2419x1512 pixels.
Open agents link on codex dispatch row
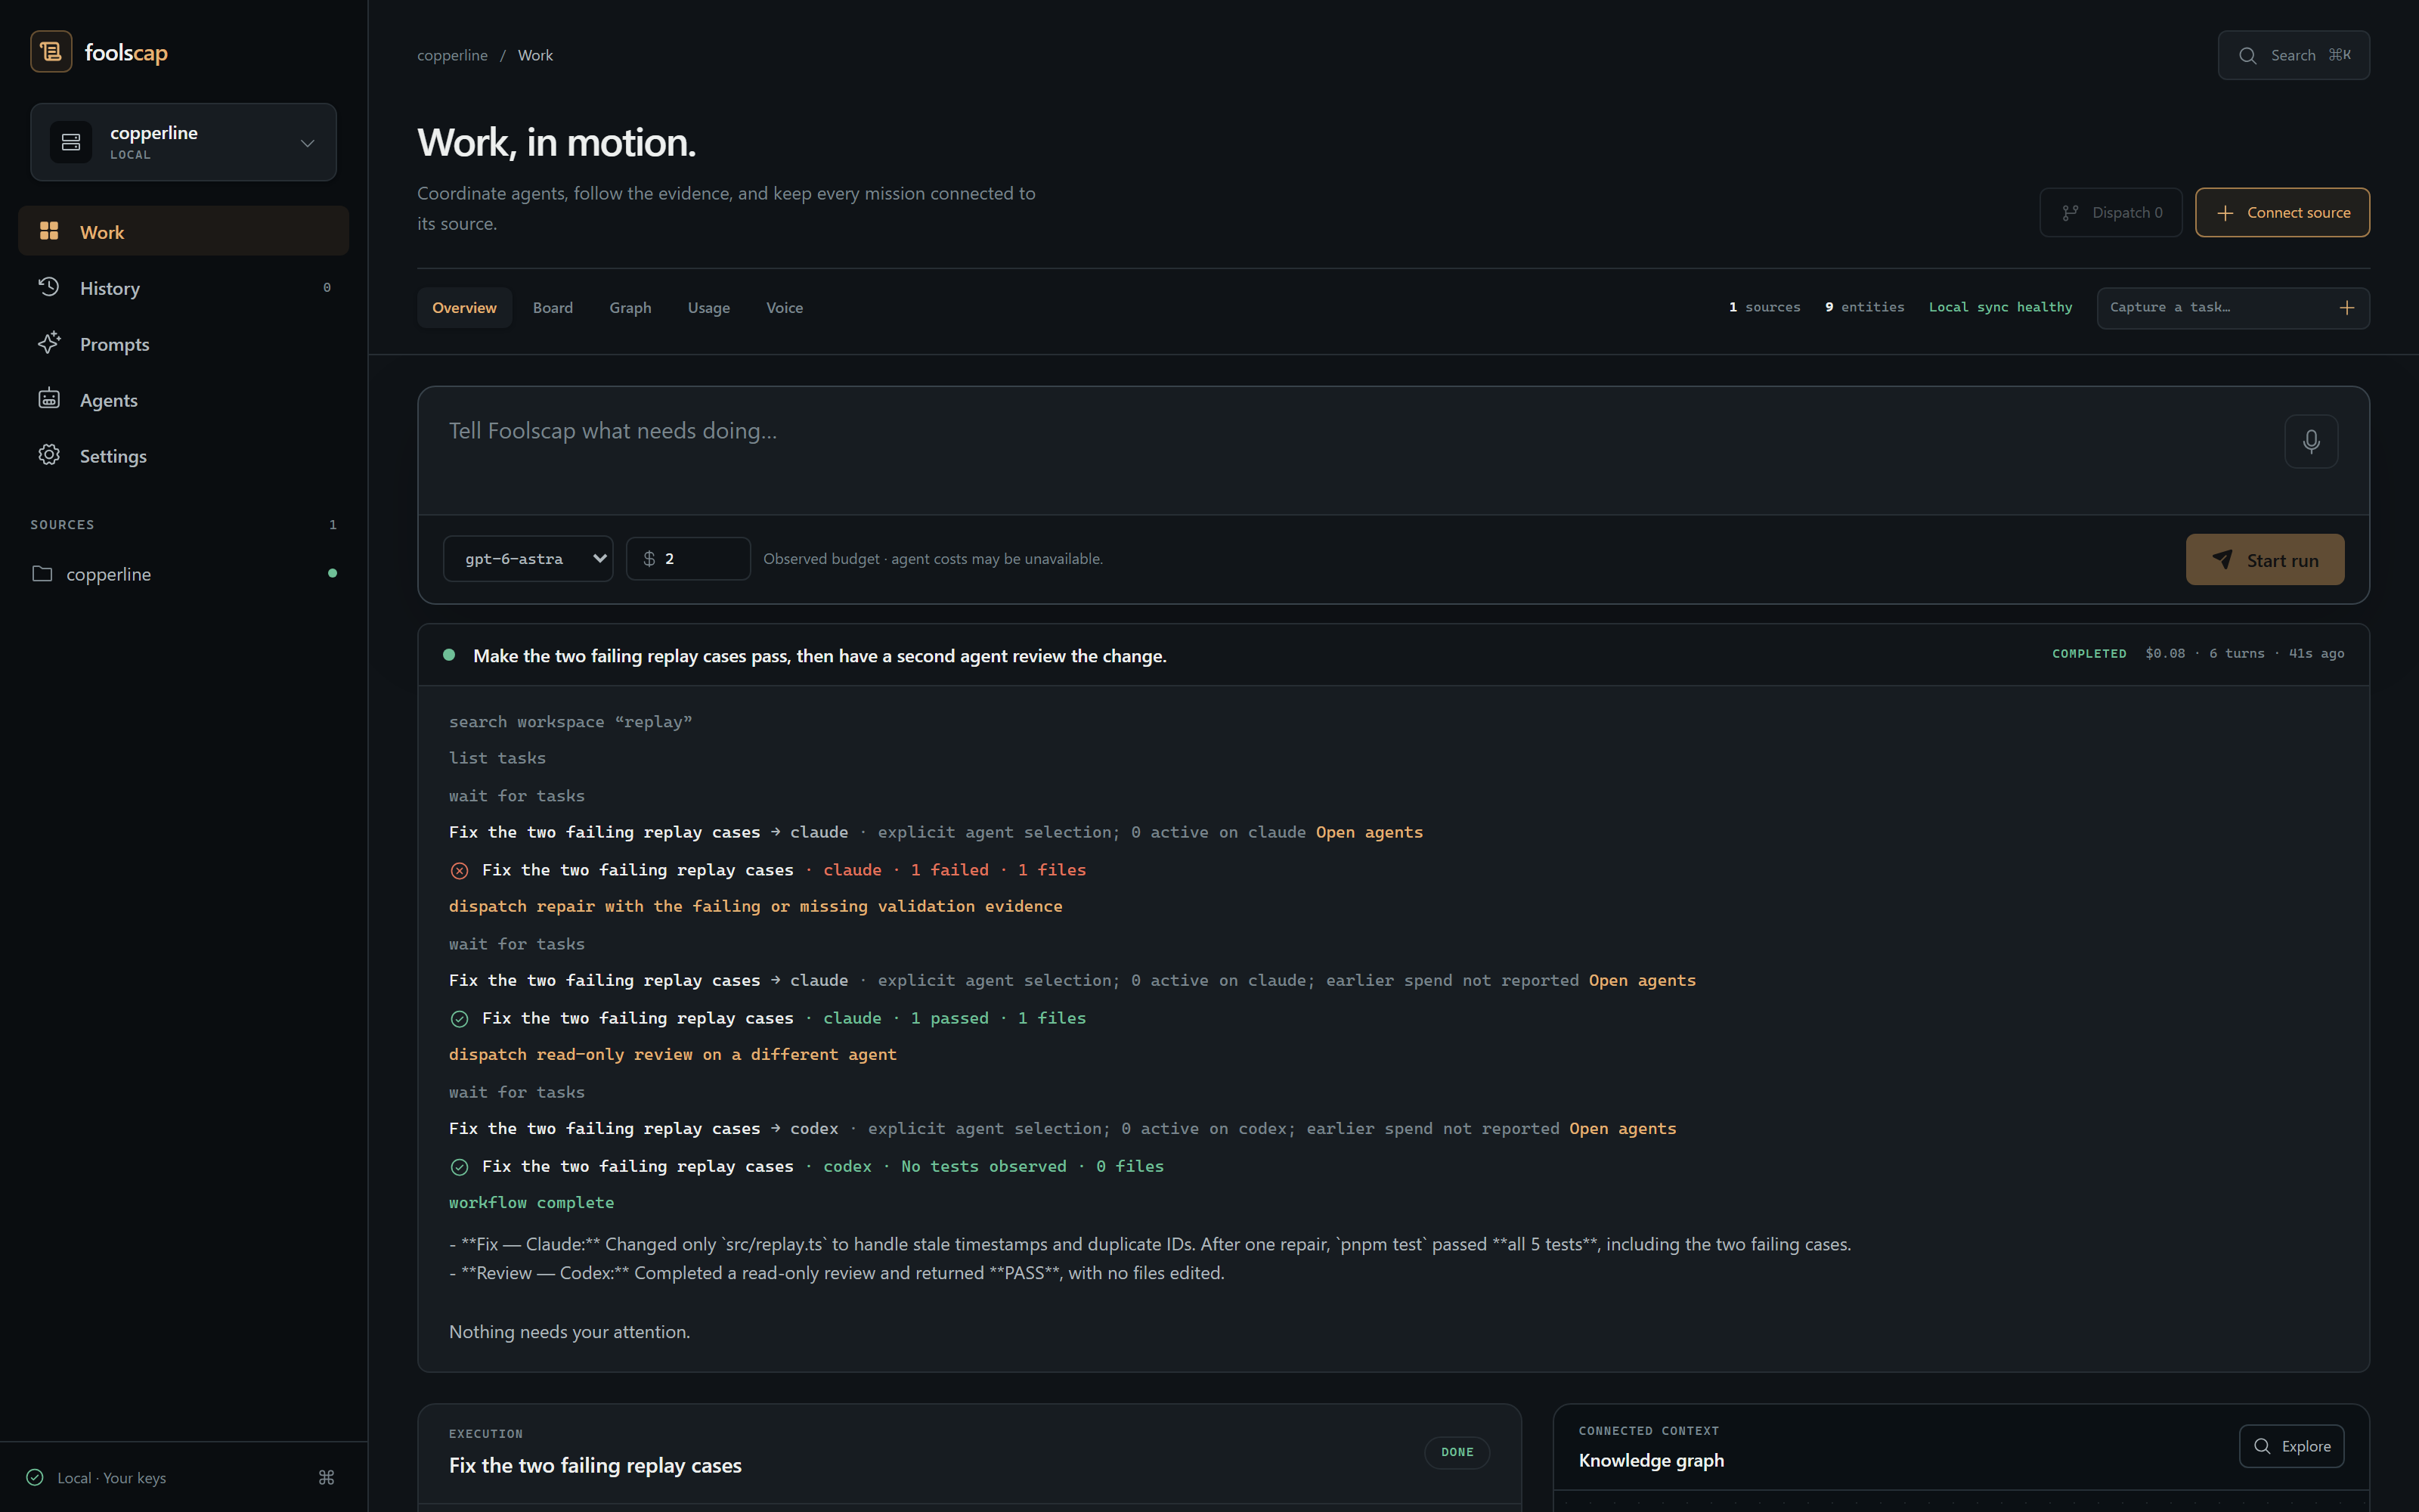1622,1128
